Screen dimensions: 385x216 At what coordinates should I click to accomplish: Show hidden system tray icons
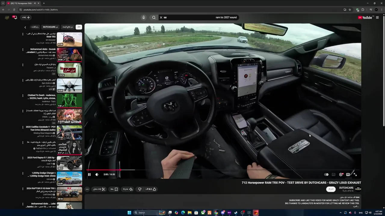tap(340, 213)
